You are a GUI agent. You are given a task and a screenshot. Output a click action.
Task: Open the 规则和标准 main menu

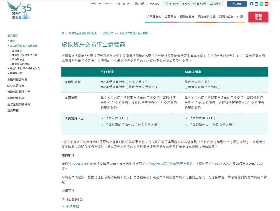point(187,17)
